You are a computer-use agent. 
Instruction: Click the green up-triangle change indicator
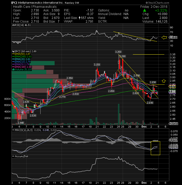pos(145,10)
